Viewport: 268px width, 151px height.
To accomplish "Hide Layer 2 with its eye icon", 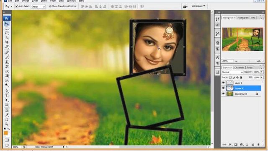I will click(x=223, y=89).
